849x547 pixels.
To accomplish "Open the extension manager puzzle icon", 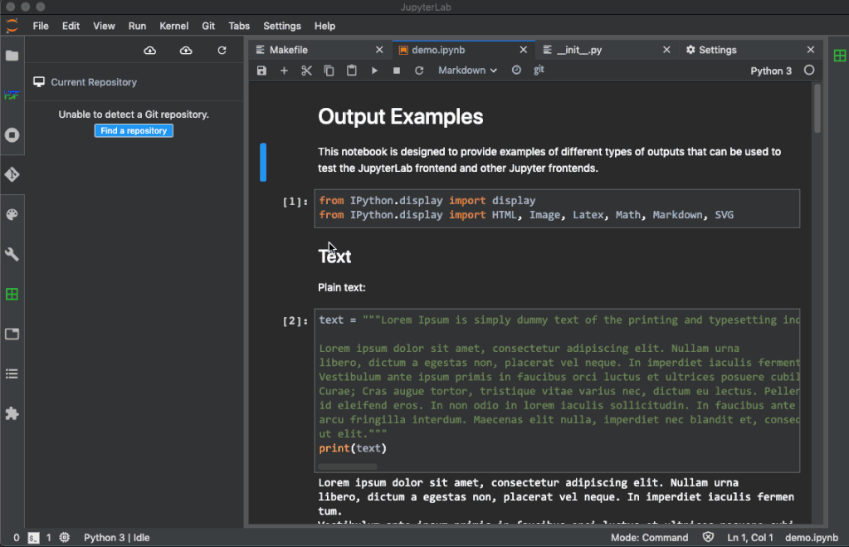I will pyautogui.click(x=12, y=414).
